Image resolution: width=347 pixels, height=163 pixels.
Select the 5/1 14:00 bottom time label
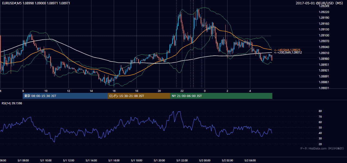point(91,160)
